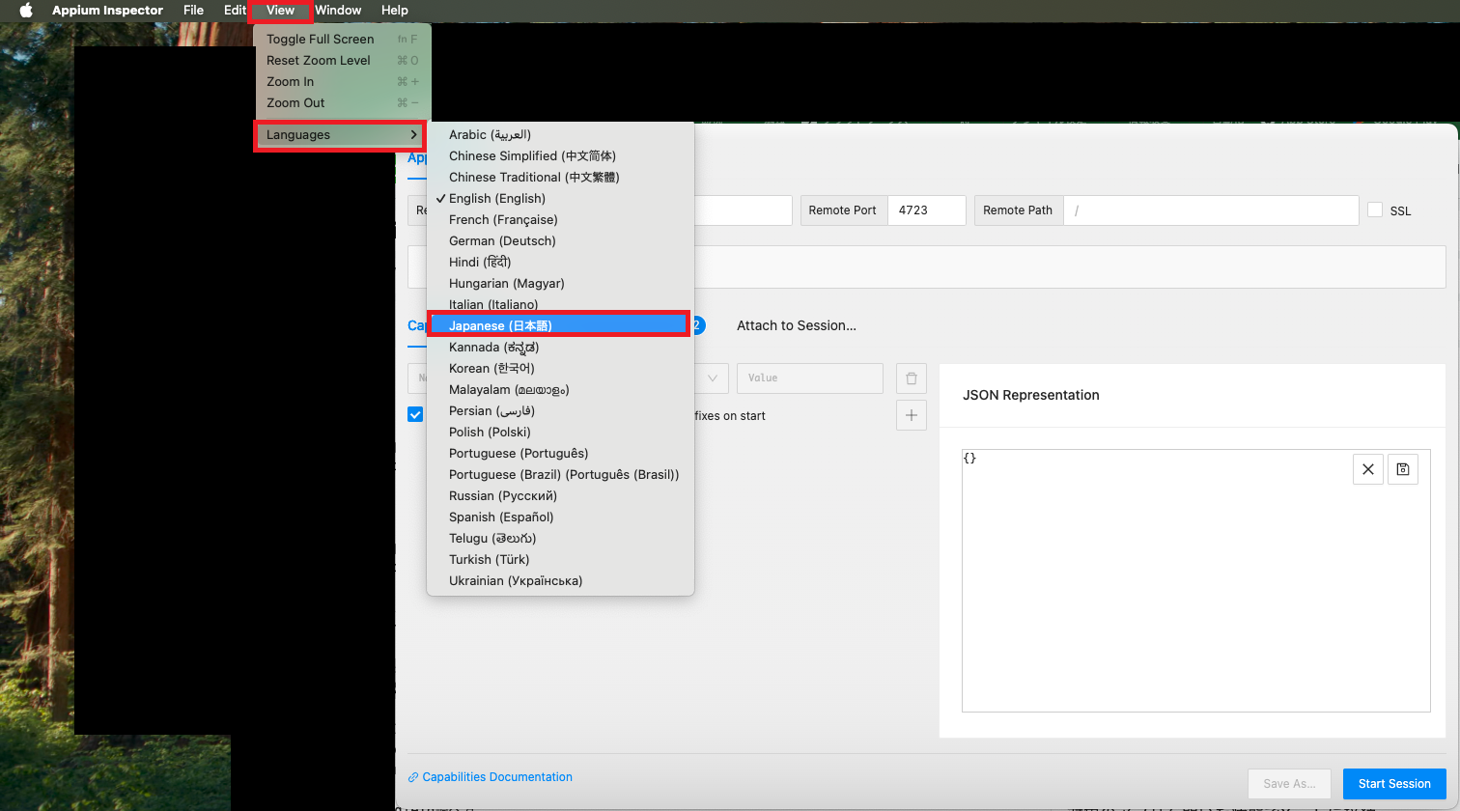The image size is (1460, 811).
Task: Select Chinese Traditional language
Action: click(560, 178)
